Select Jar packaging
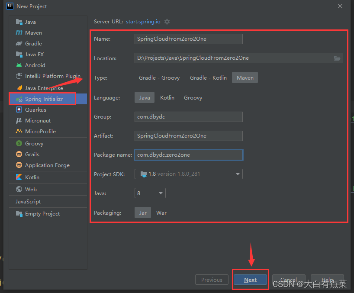Viewport: 354px width, 293px height. 143,213
